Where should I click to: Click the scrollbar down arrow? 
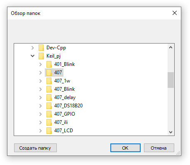click(x=171, y=132)
